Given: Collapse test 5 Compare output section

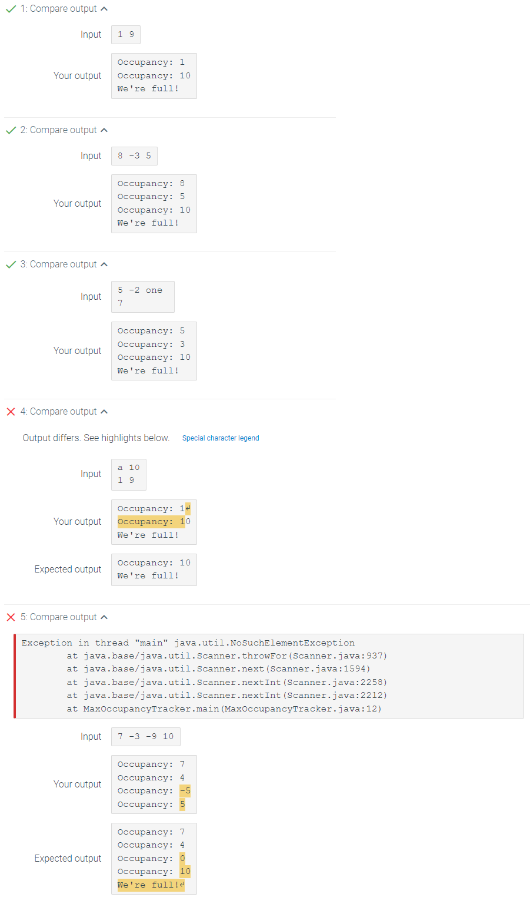Looking at the screenshot, I should (104, 617).
